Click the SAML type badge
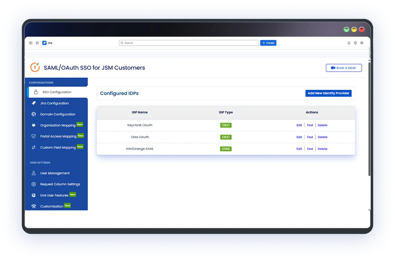Image resolution: width=395 pixels, height=259 pixels. (226, 149)
